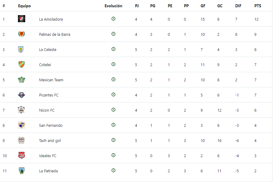Click the Cotelei orange shield logo
The width and height of the screenshot is (273, 182).
tap(22, 65)
